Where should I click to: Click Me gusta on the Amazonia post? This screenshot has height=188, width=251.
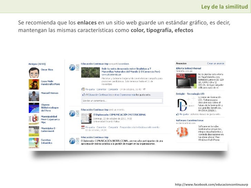[x=90, y=90]
